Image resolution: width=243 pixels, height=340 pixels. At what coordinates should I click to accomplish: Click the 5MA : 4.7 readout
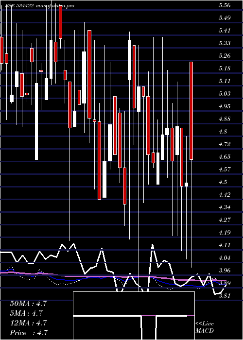(26, 313)
